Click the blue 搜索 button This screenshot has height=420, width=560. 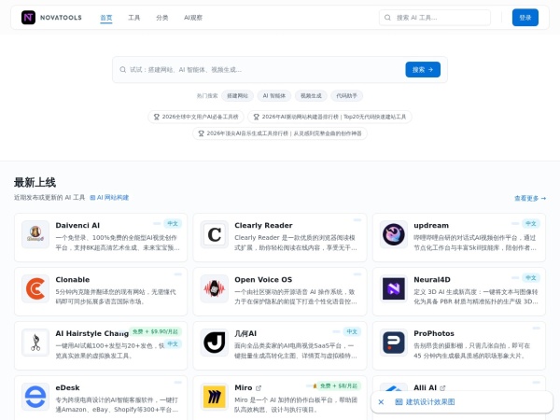(423, 70)
